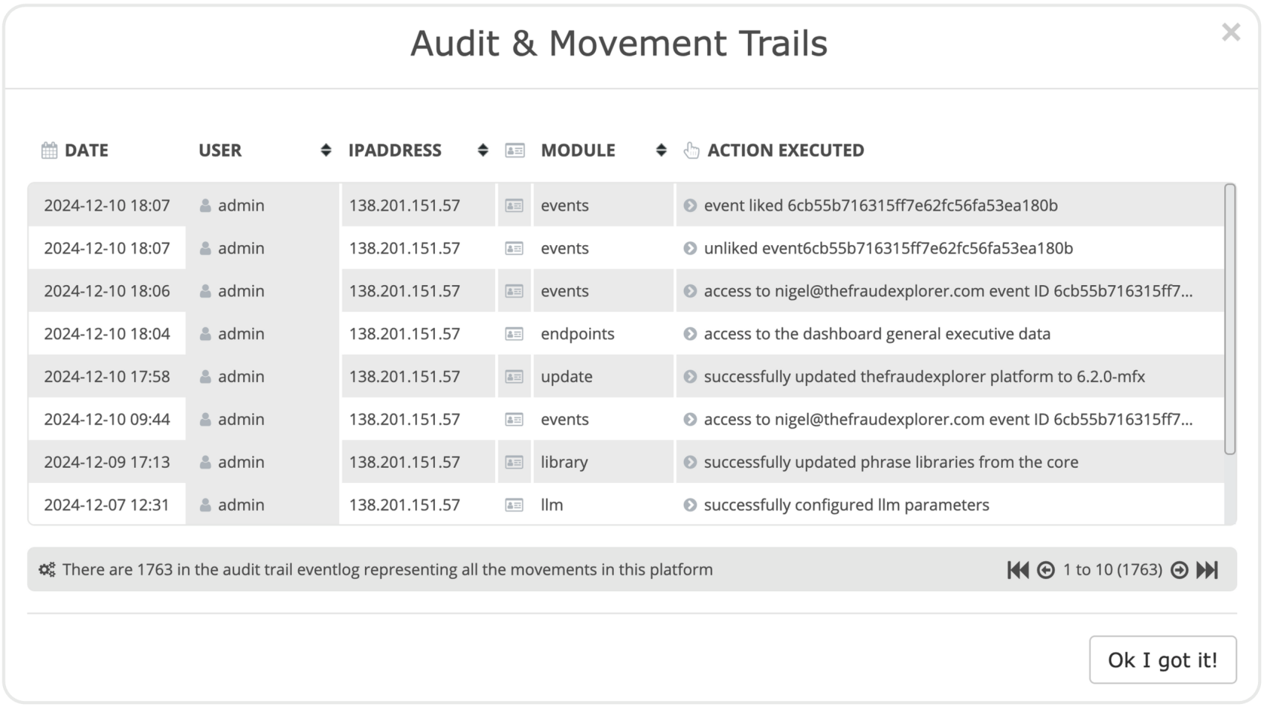Jump to first page of audit log
Screen dimensions: 1264x710
coord(1018,570)
